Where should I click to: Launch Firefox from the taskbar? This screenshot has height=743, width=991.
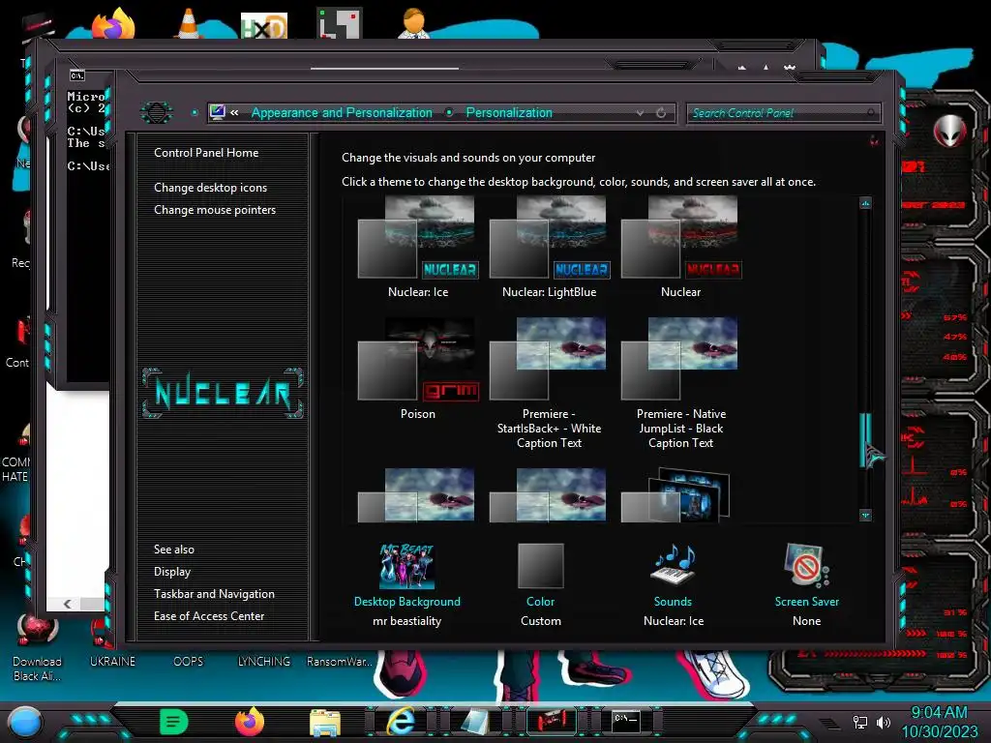[250, 722]
